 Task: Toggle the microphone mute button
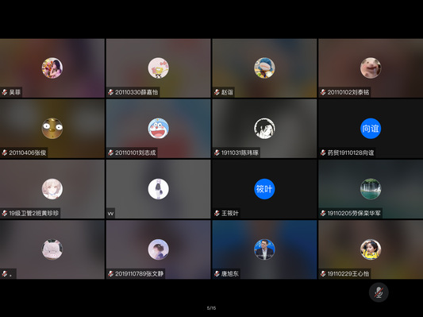[379, 292]
